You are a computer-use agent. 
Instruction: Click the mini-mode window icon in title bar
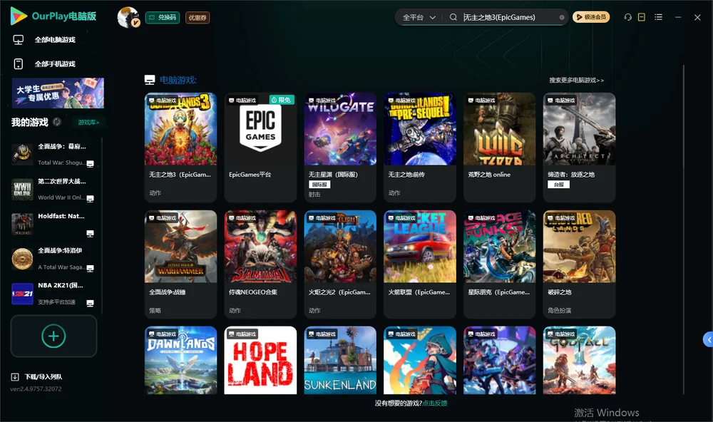pyautogui.click(x=641, y=17)
